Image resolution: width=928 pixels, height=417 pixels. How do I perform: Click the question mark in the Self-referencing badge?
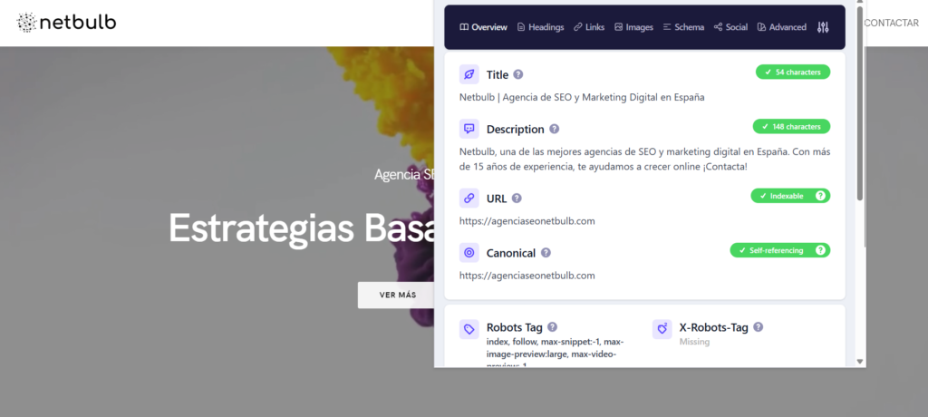pyautogui.click(x=820, y=250)
